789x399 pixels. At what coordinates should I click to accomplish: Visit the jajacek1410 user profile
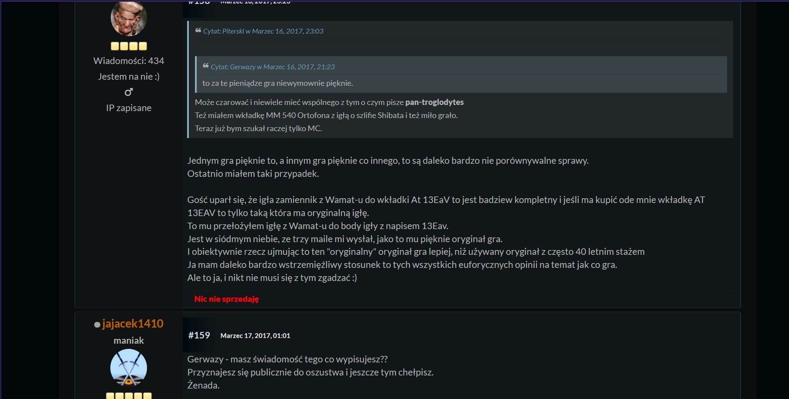pyautogui.click(x=133, y=324)
